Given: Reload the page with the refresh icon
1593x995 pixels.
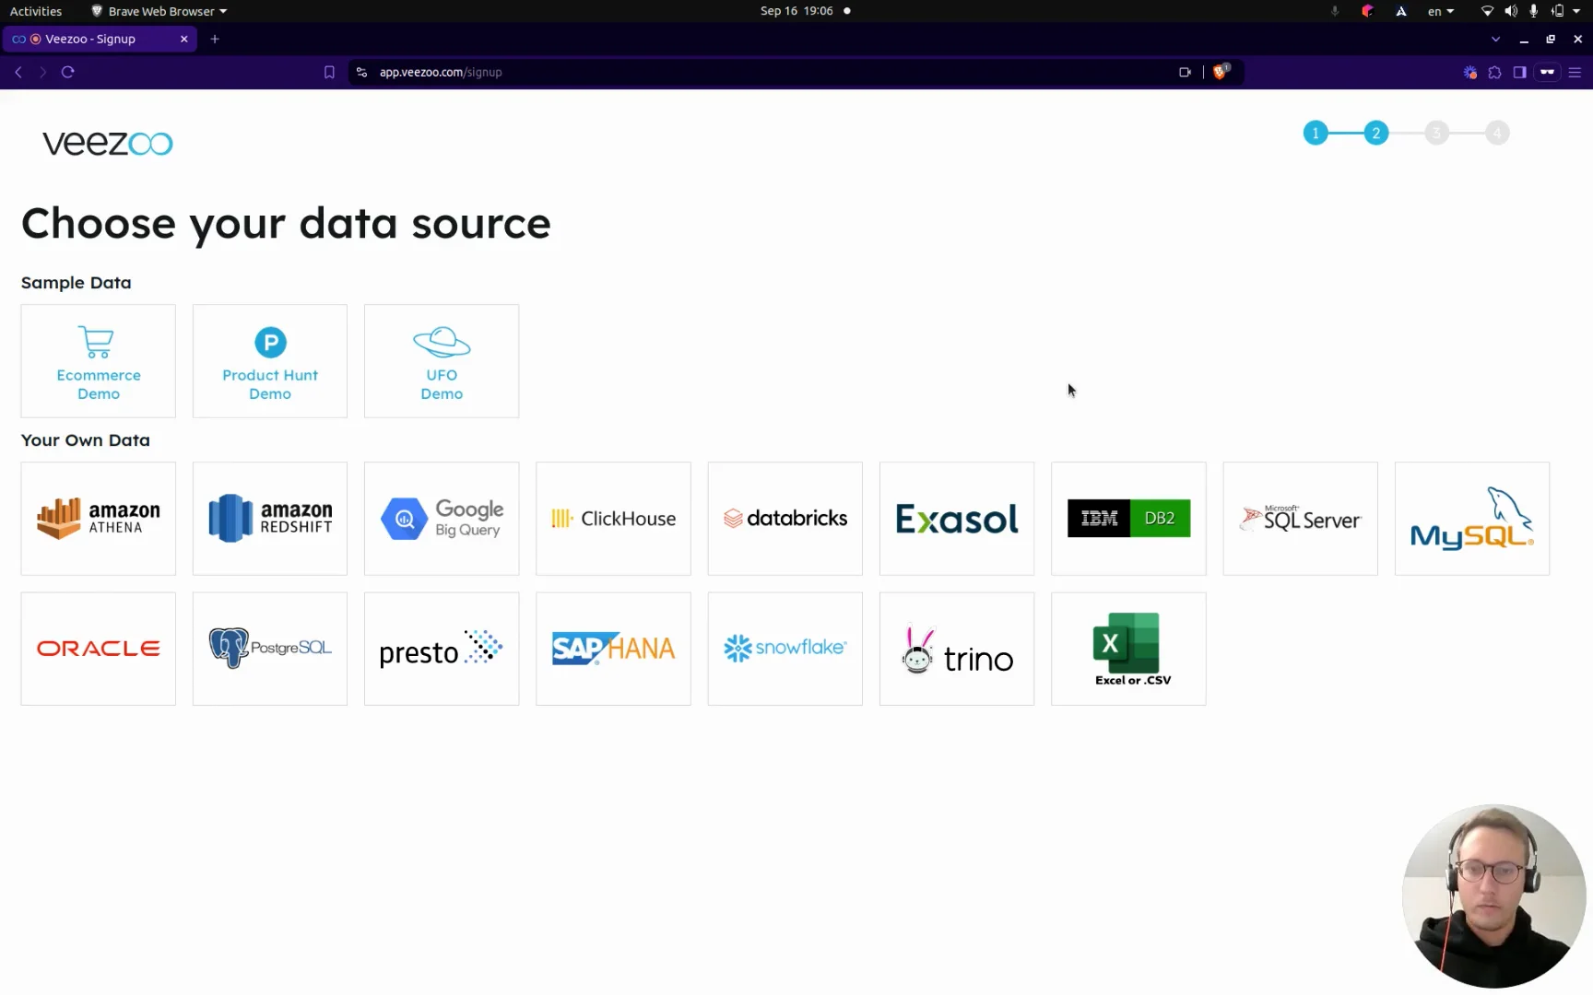Looking at the screenshot, I should 67,72.
